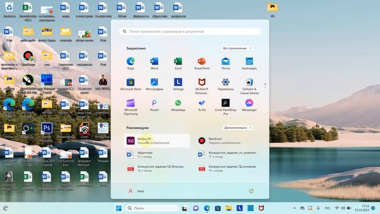Open McAfee Personal pinned app
Viewport: 380px width, 214px height.
click(202, 86)
